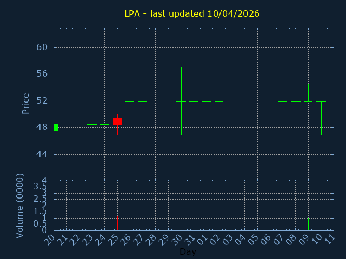The image size is (346, 259).
Task: Click the candlestick upper wick on day 31
Action: (x=194, y=84)
